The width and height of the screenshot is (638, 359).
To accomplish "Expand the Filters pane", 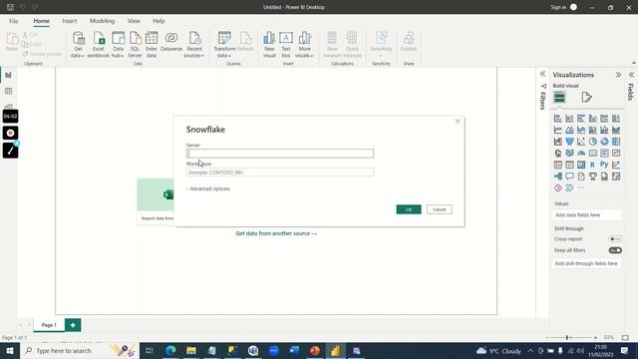I will click(x=542, y=74).
